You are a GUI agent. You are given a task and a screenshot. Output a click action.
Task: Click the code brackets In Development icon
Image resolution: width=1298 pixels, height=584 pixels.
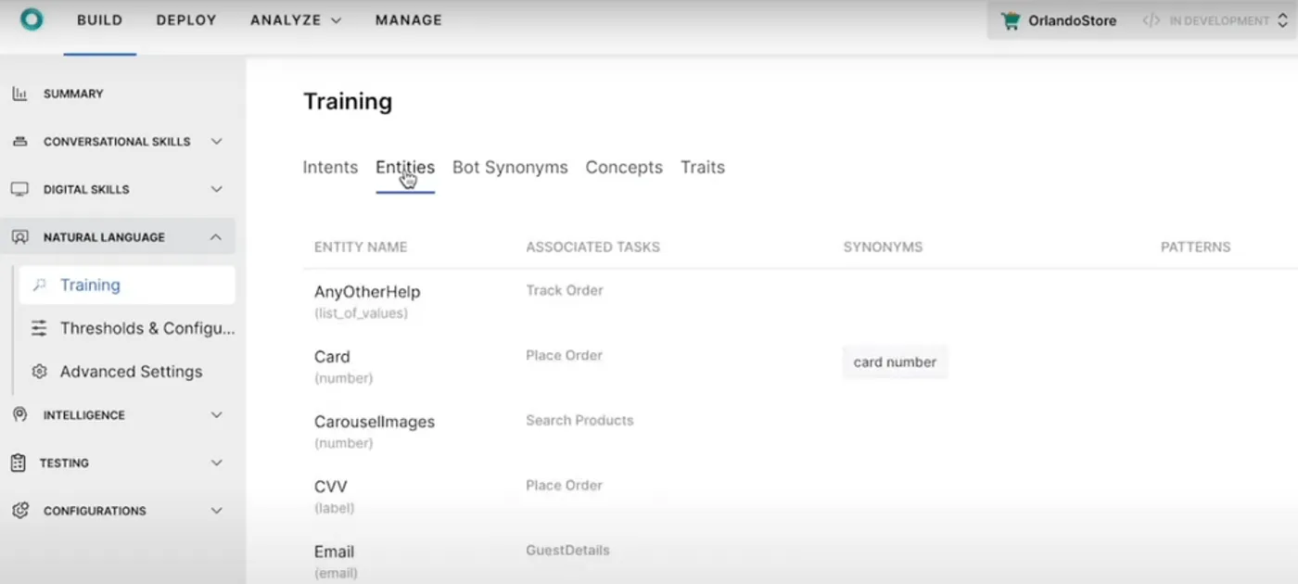1151,20
